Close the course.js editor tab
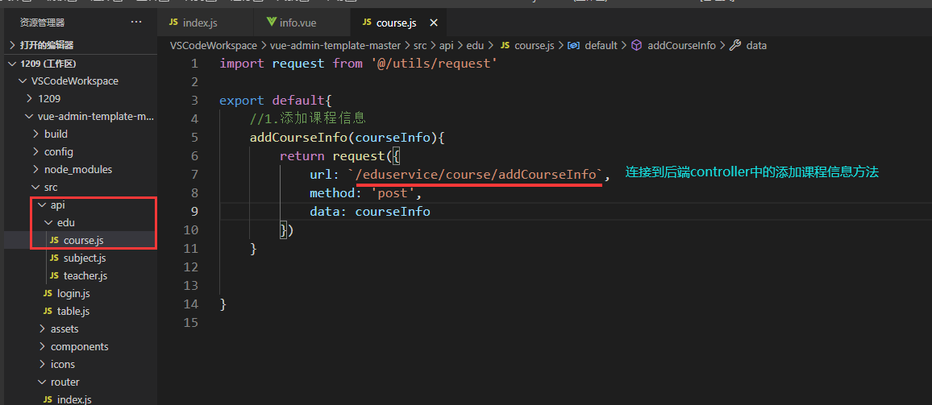The width and height of the screenshot is (932, 405). pyautogui.click(x=434, y=23)
